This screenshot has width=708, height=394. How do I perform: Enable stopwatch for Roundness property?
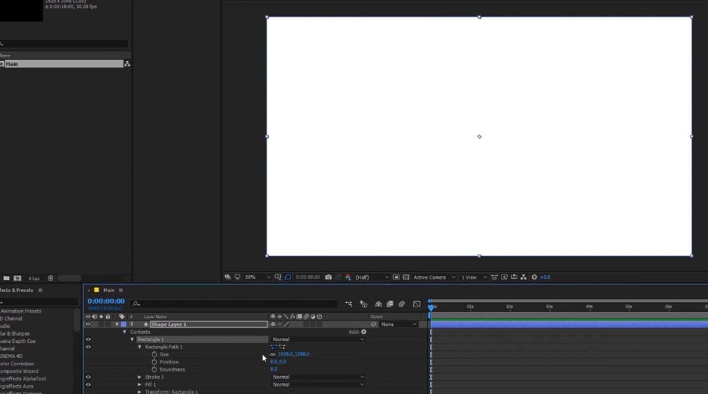(x=154, y=369)
